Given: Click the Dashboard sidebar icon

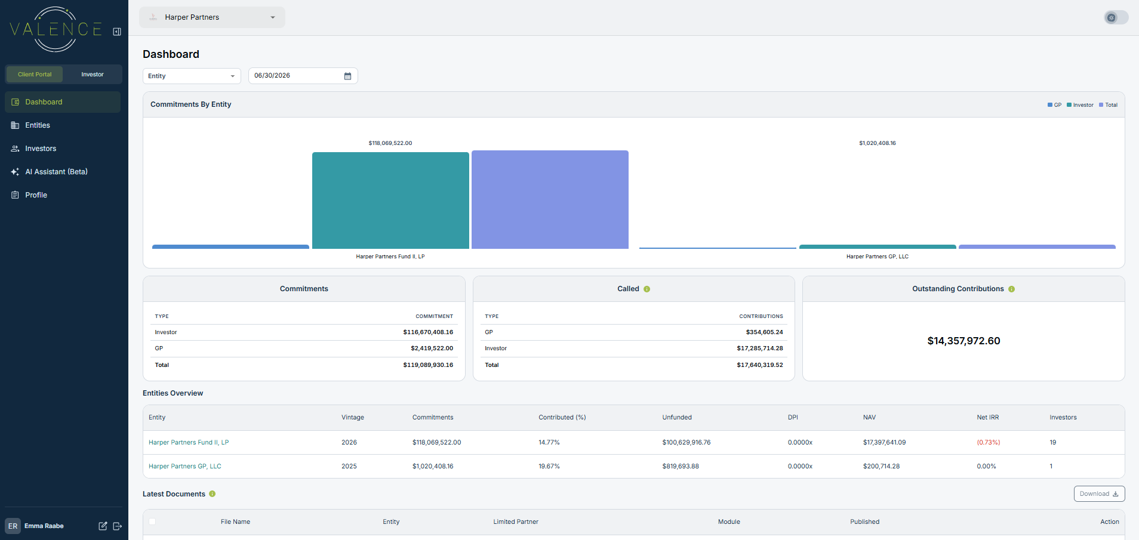Looking at the screenshot, I should pos(16,102).
